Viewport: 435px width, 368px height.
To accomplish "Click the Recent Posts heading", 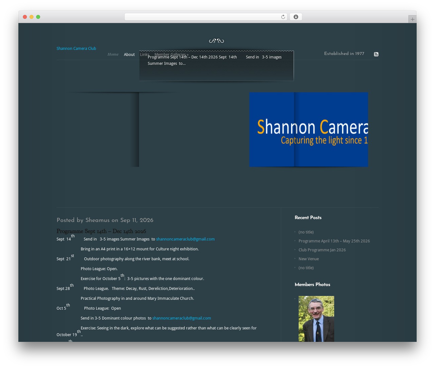I will 308,218.
